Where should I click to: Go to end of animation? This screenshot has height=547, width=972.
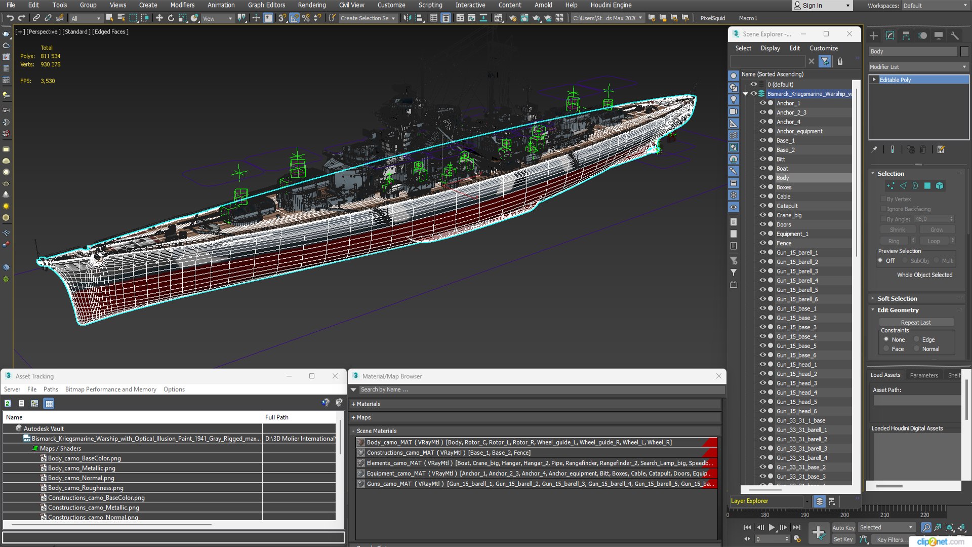click(796, 527)
